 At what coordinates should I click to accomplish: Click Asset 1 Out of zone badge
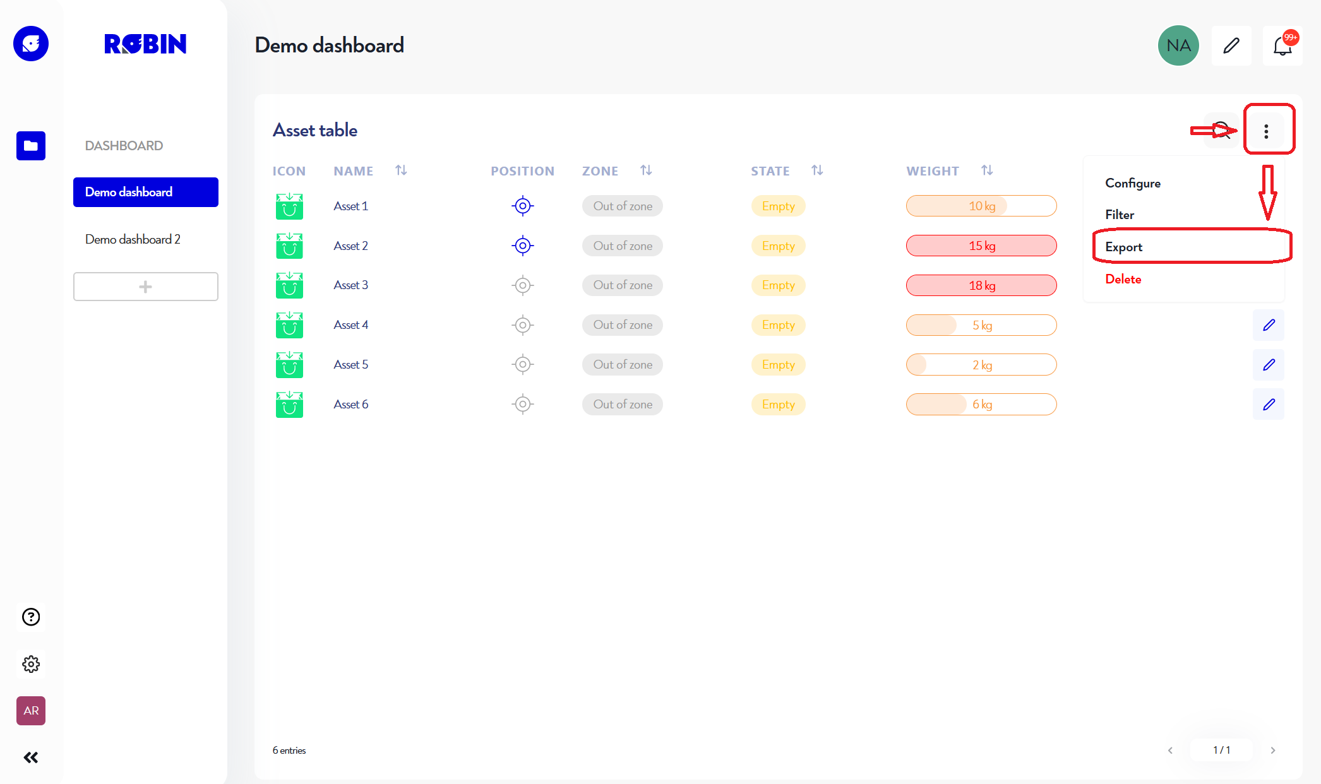click(623, 206)
